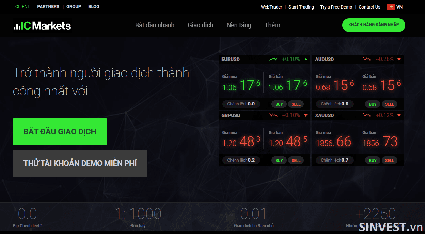Click the IC Markets logo
The image size is (425, 234).
(x=42, y=26)
